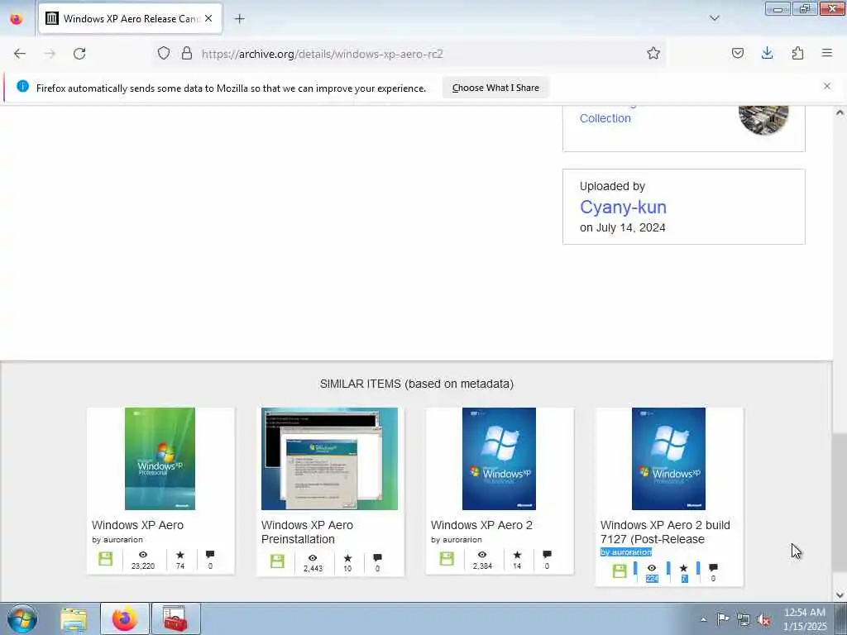
Task: Open Windows XP Aero Preinstallation screenshot thumbnail
Action: (329, 458)
